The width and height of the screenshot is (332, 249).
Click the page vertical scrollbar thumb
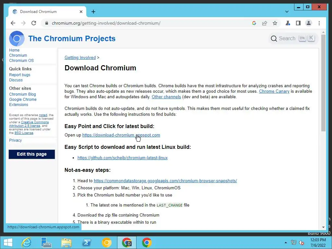(323, 83)
